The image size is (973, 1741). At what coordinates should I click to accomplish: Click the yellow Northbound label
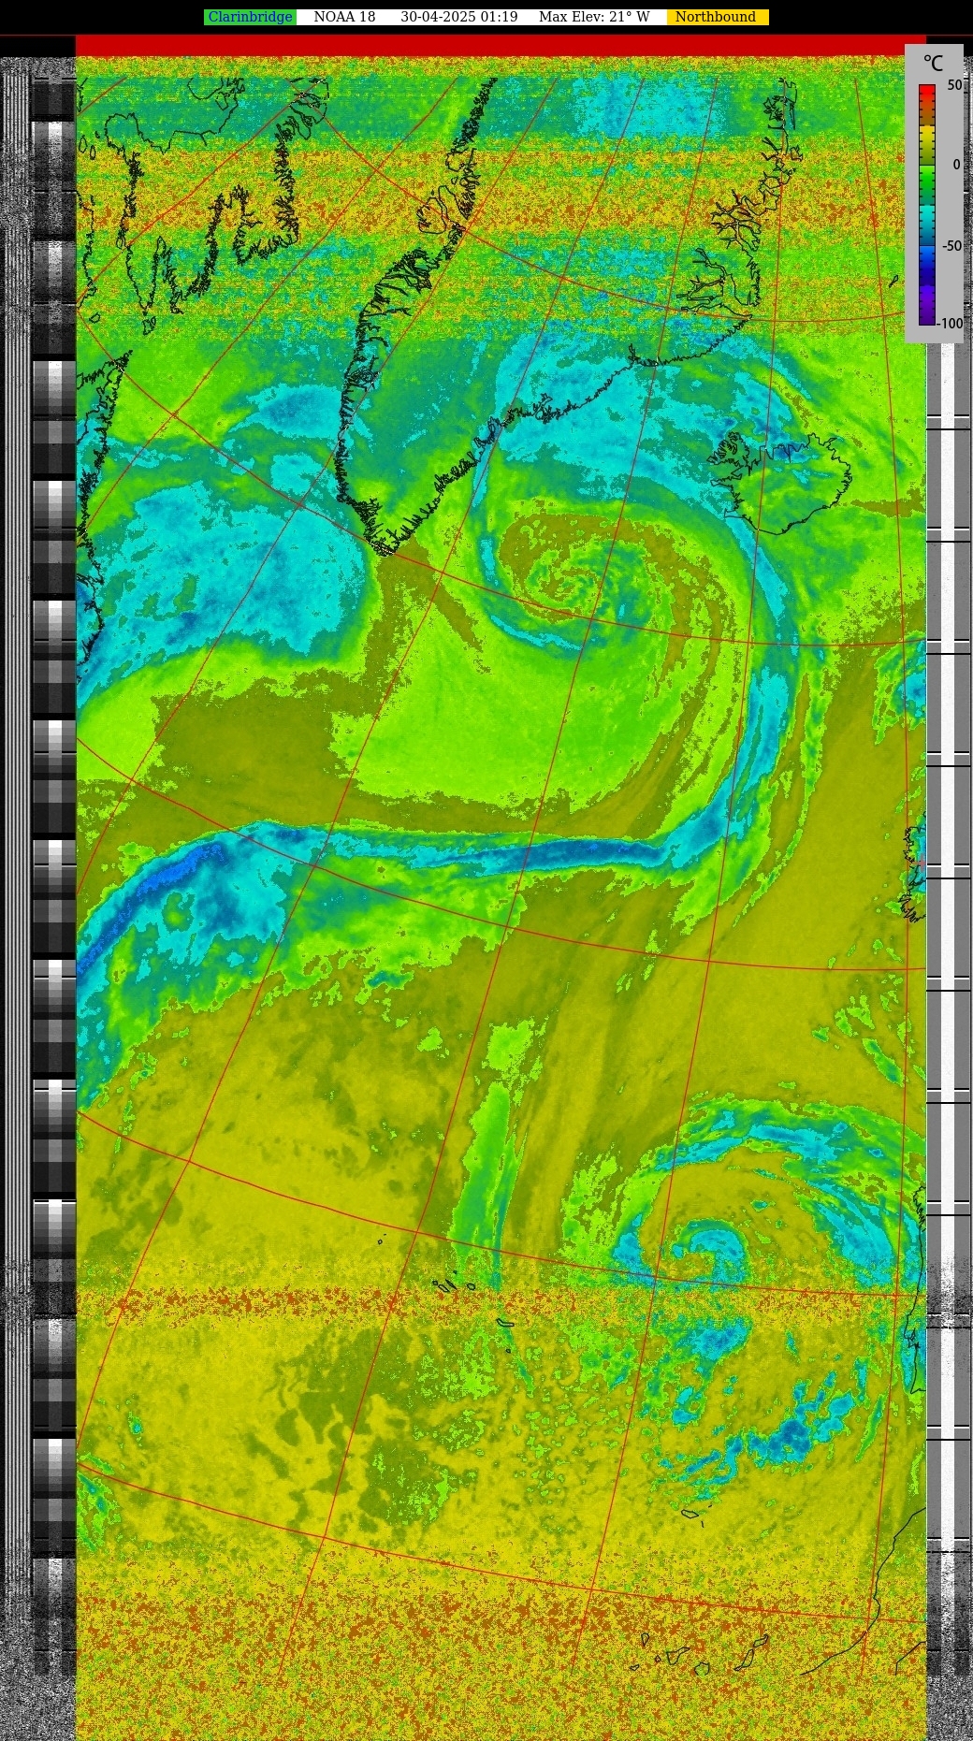click(716, 17)
